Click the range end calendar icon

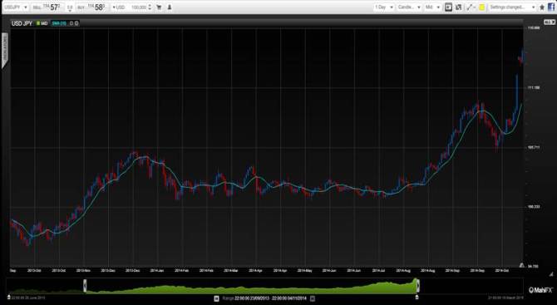pyautogui.click(x=313, y=298)
